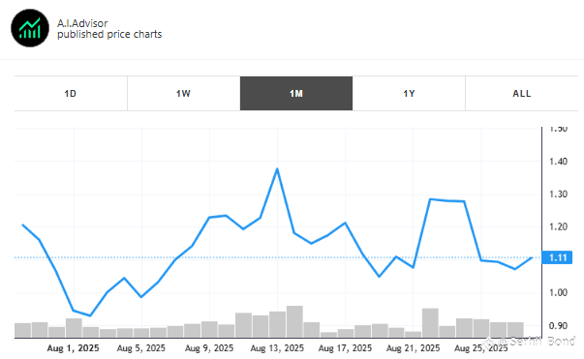Image resolution: width=584 pixels, height=359 pixels.
Task: Click the price peak near Aug 13
Action: 277,169
